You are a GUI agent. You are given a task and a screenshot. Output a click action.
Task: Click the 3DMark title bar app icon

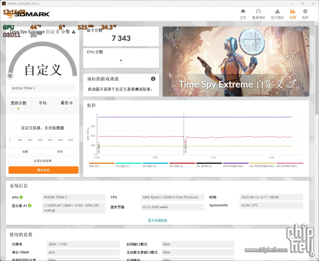click(x=4, y=4)
